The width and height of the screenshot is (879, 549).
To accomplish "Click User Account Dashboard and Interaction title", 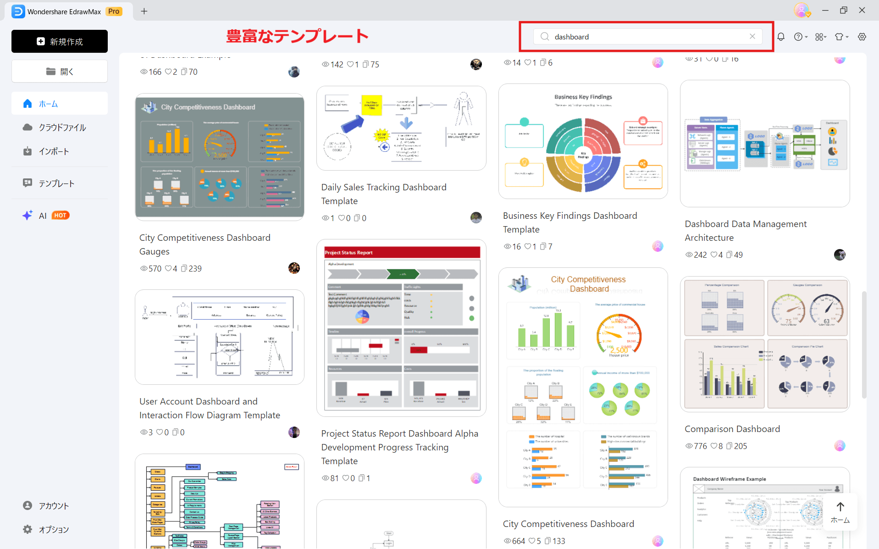I will point(210,408).
